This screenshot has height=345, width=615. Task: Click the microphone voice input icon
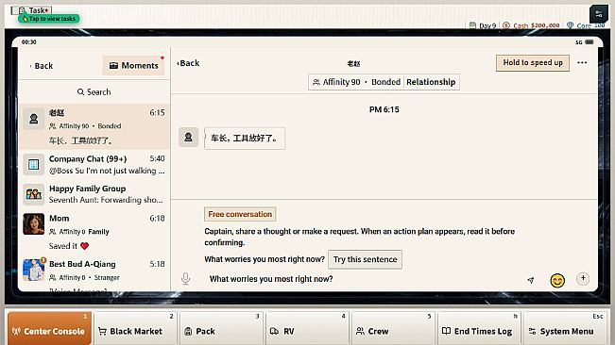(x=185, y=278)
